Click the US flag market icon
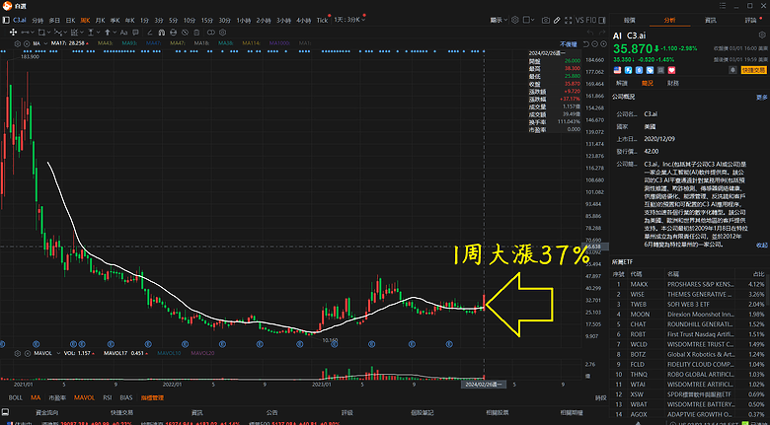Image resolution: width=770 pixels, height=425 pixels. 617,70
